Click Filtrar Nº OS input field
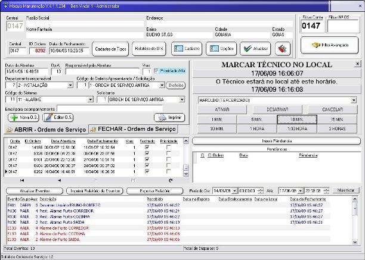This screenshot has width=365, height=260. [343, 26]
